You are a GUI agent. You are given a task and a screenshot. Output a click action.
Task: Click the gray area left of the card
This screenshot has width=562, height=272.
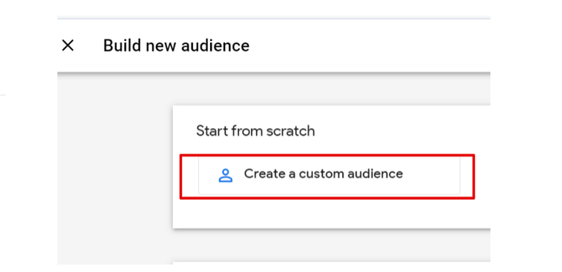pyautogui.click(x=115, y=168)
